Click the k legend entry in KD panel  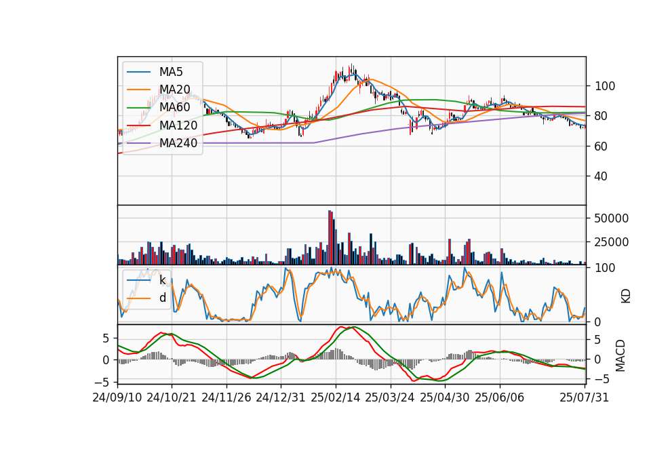pyautogui.click(x=146, y=280)
